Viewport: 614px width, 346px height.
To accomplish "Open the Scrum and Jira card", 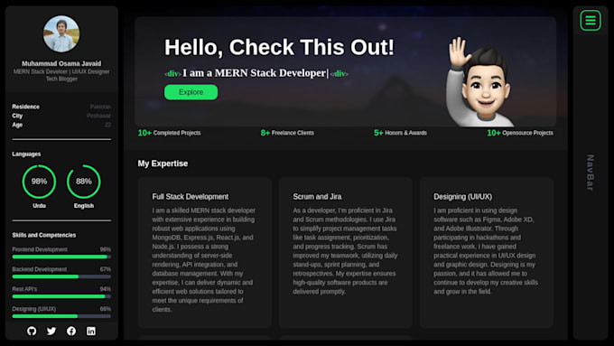I will point(345,252).
